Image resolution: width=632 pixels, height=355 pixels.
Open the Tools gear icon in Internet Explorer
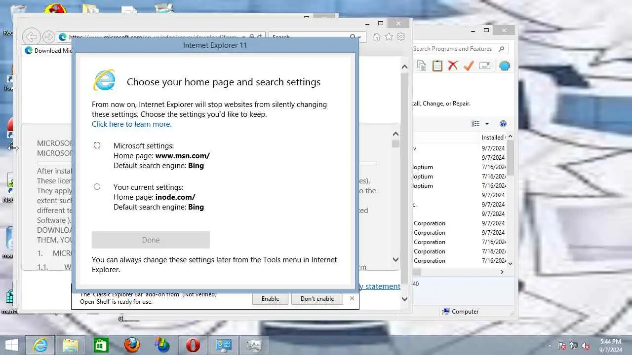pos(401,37)
